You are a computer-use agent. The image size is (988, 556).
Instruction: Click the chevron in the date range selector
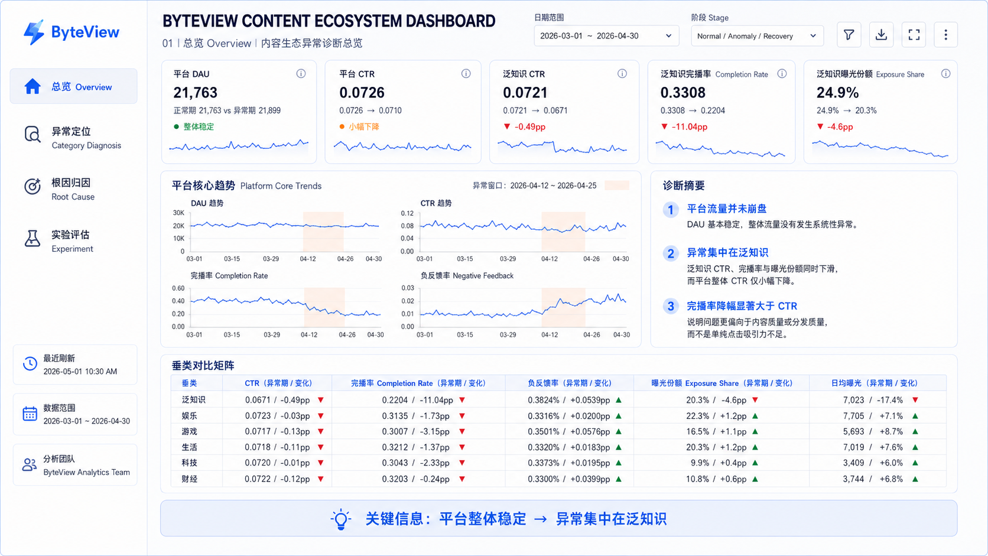point(668,36)
